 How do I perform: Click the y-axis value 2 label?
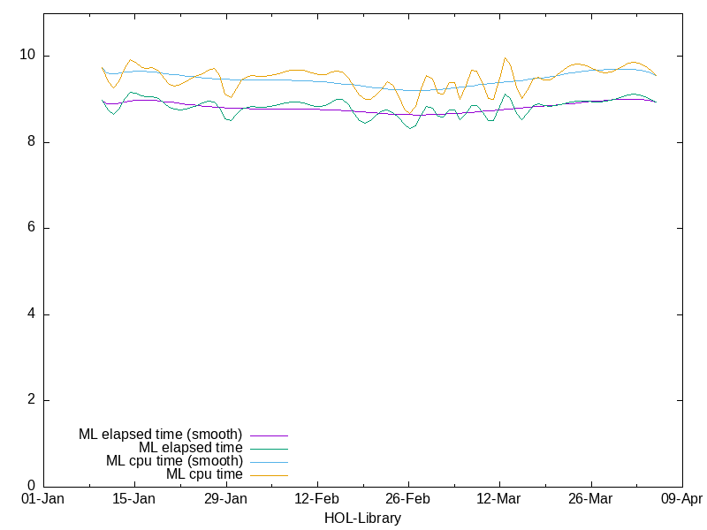click(32, 400)
